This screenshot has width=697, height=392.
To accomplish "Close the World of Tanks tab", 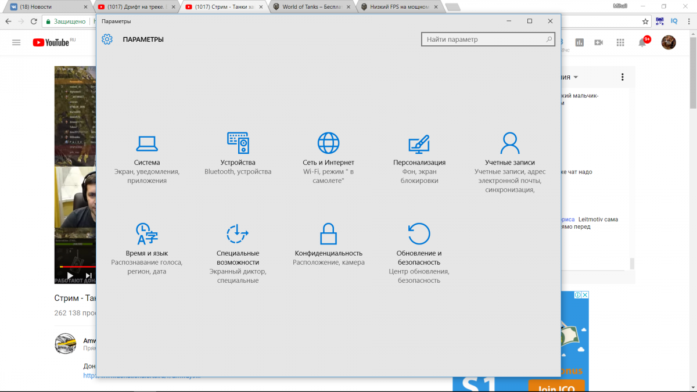I will pos(349,7).
